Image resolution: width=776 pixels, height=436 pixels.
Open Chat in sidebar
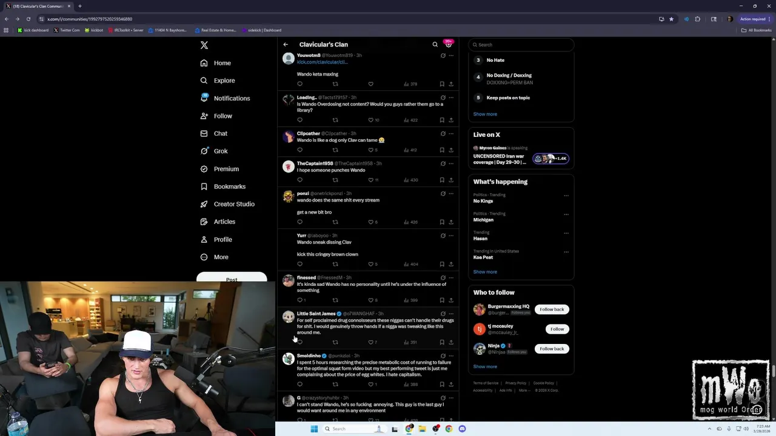click(214, 134)
